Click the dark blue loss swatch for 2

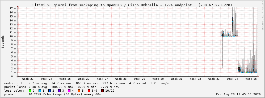click(x=49, y=91)
